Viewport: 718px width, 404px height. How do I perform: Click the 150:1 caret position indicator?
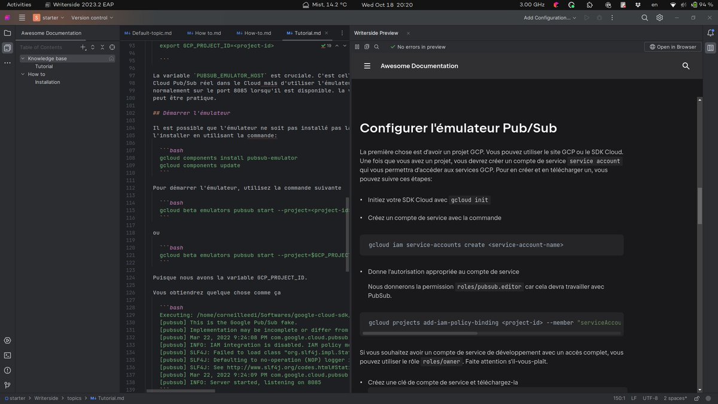pyautogui.click(x=619, y=398)
